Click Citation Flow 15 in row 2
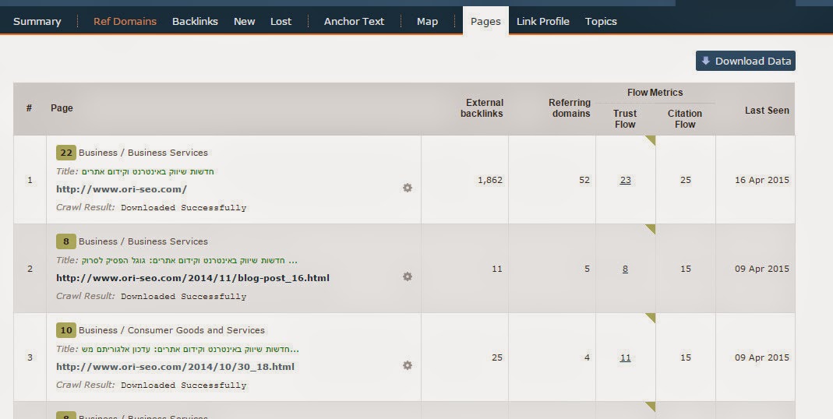 (x=685, y=269)
